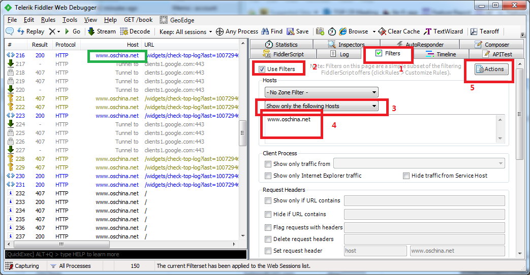Click the Browse Internet Explorer icon
Image resolution: width=530 pixels, height=275 pixels.
[343, 31]
